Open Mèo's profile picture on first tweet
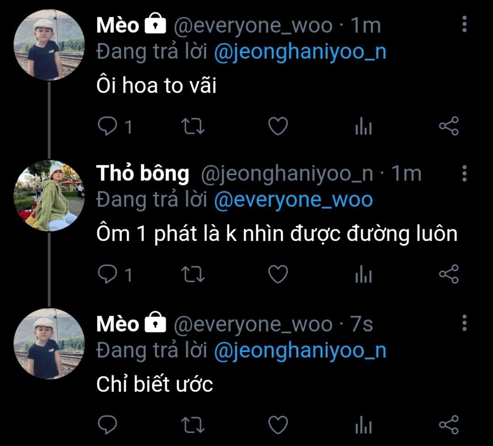 tap(49, 45)
